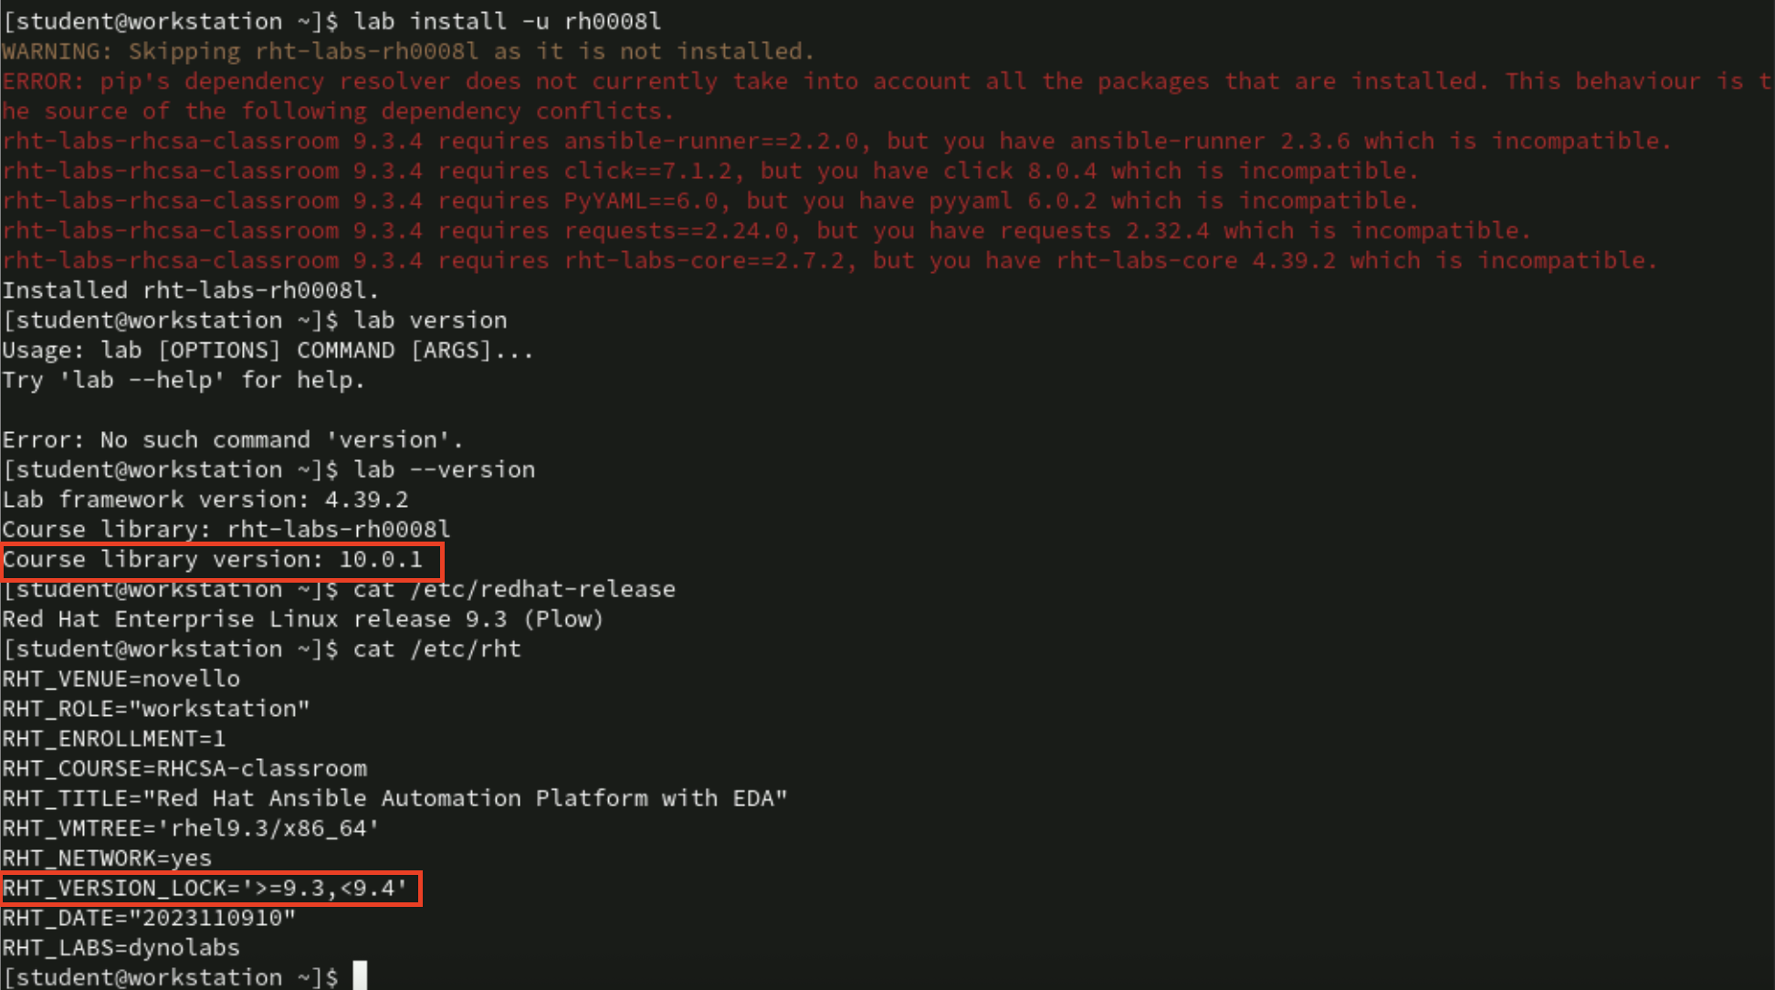Click the highlighted Course library version line
The height and width of the screenshot is (990, 1775).
[213, 560]
